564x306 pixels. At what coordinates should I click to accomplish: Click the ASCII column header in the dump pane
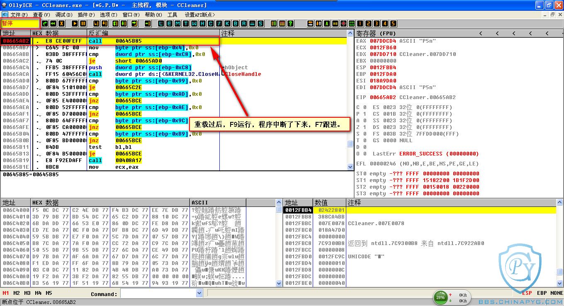pyautogui.click(x=218, y=203)
